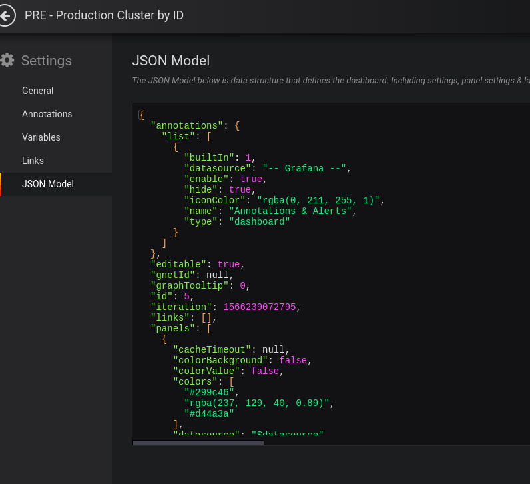530x484 pixels.
Task: Click the "rgba(0, 211, 255, 1)" iconColor value
Action: [x=318, y=201]
